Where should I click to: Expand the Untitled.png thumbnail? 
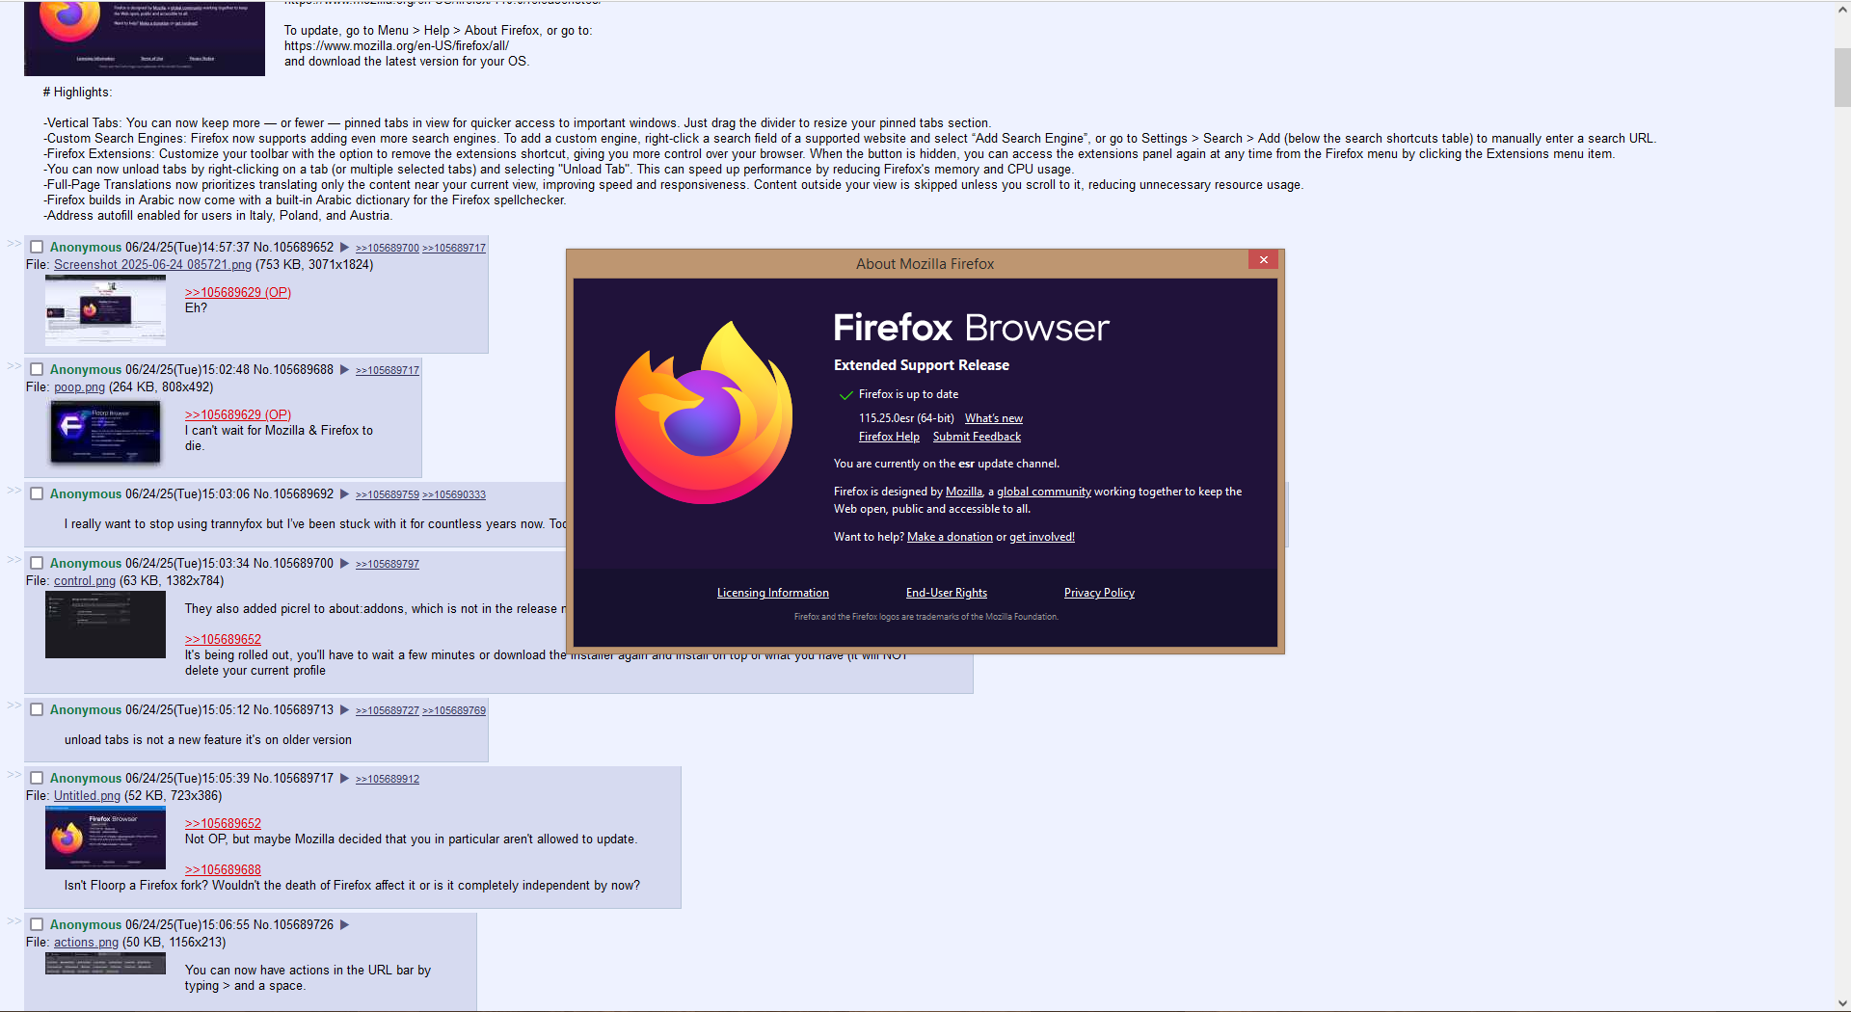(x=105, y=838)
